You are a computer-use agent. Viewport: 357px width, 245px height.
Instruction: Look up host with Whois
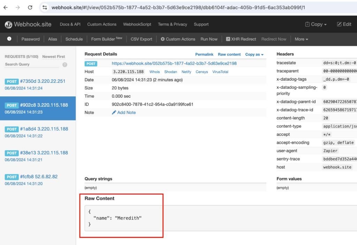tap(154, 72)
